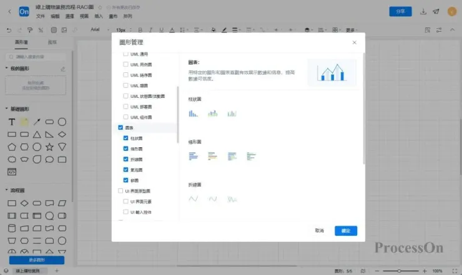Click the blue 分享 button

point(400,11)
